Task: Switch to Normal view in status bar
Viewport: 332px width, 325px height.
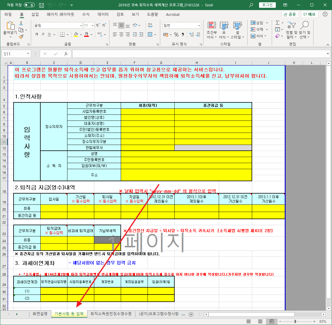Action: 249,322
